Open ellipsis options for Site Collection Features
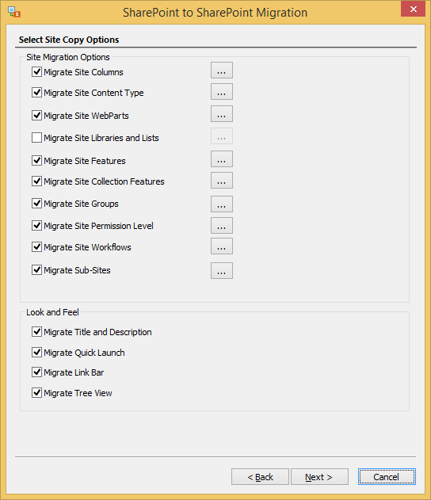The height and width of the screenshot is (500, 431). point(222,180)
